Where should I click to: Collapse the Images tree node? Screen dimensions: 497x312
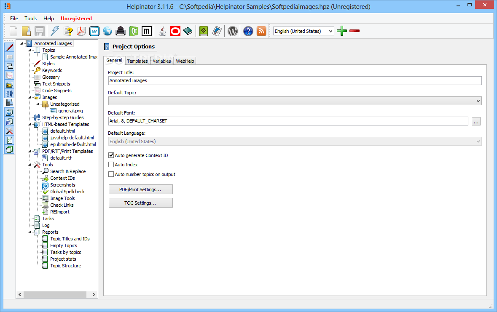point(30,97)
